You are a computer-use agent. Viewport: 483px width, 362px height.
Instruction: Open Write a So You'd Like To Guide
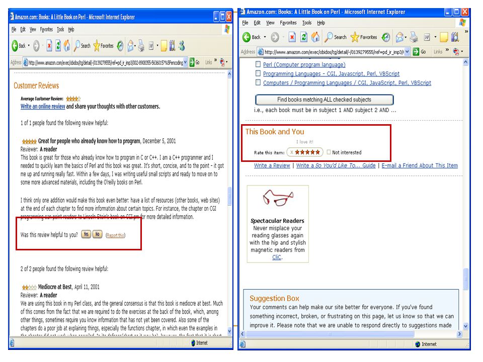[x=336, y=165]
